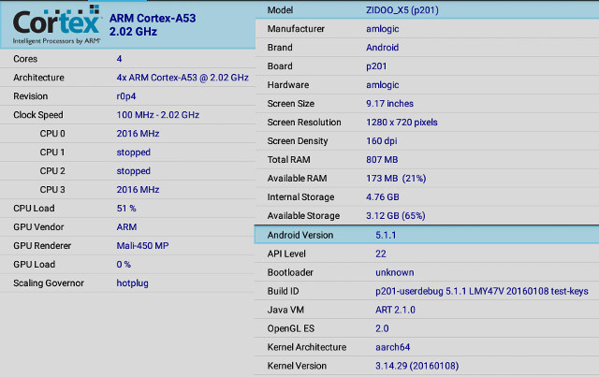The image size is (599, 377).
Task: Click the 'Clock Speed' row label
Action: point(38,115)
